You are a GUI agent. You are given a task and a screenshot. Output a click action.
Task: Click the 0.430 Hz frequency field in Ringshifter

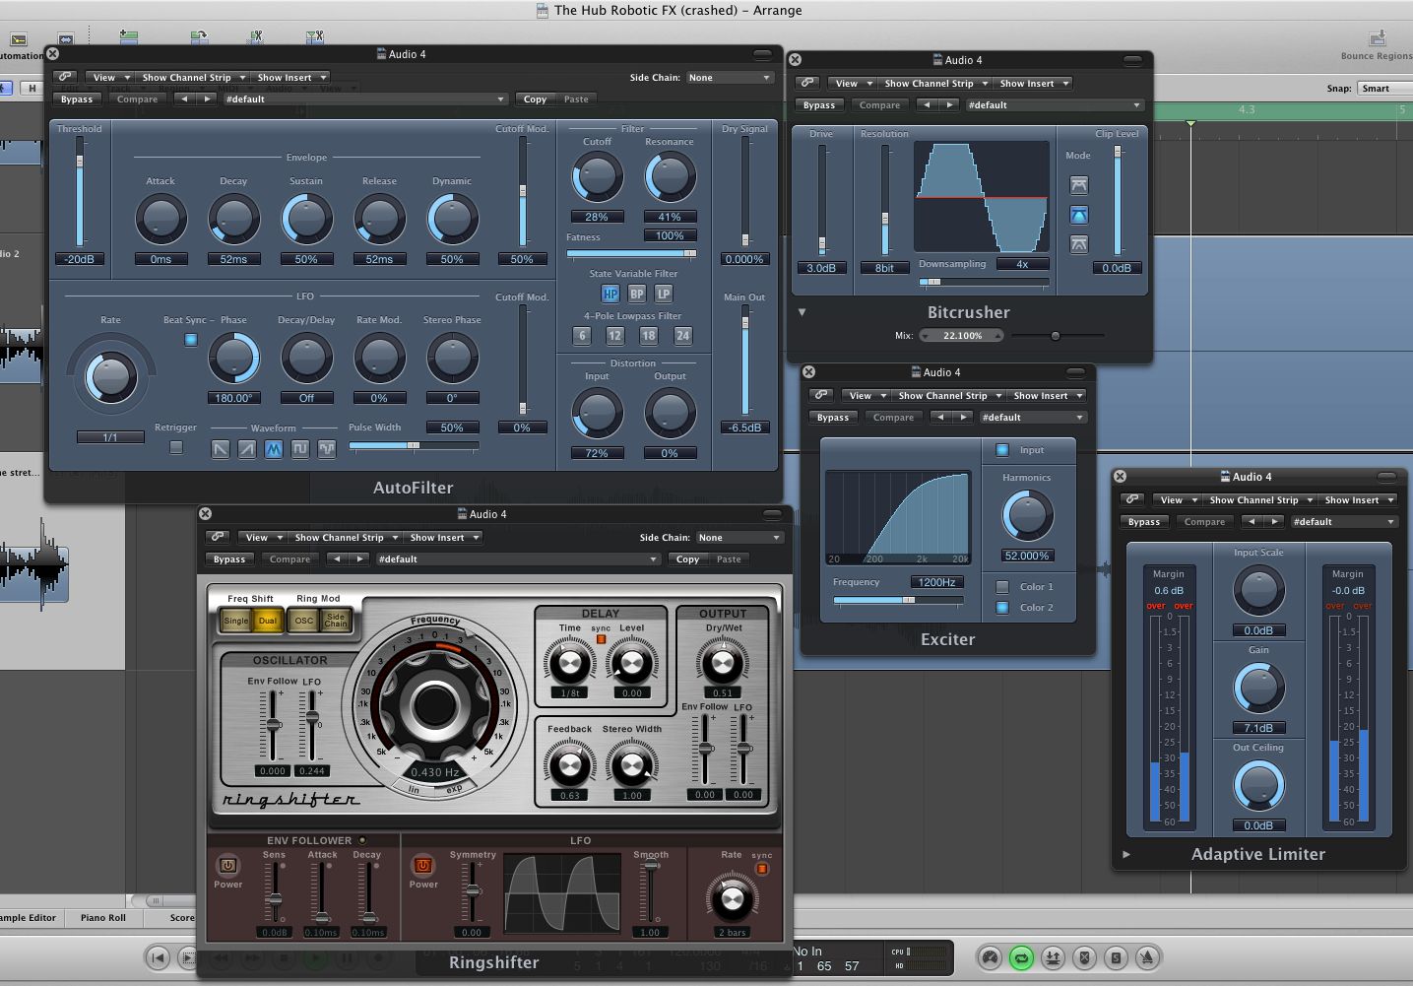click(x=435, y=772)
